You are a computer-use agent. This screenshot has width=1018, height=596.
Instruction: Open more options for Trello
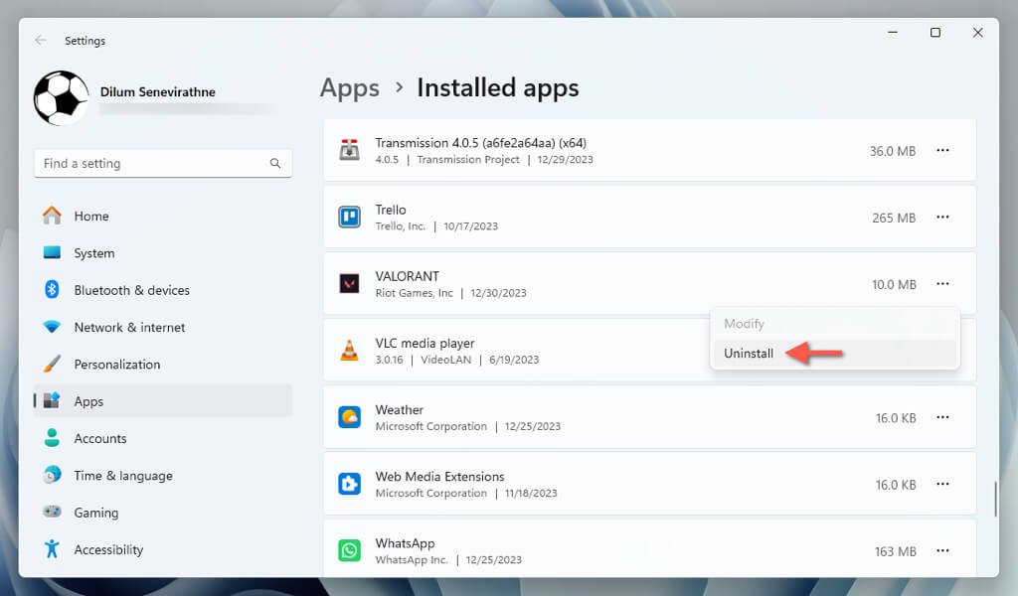tap(942, 218)
